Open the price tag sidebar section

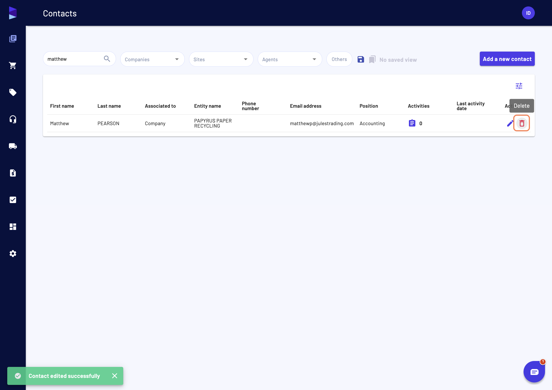(x=13, y=92)
